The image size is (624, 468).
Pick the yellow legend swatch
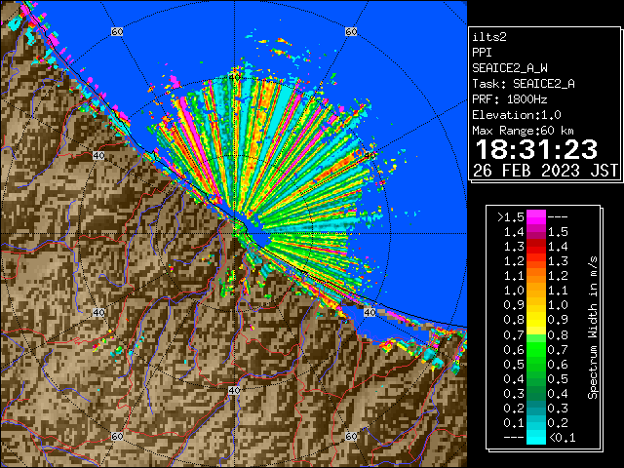[x=536, y=320]
